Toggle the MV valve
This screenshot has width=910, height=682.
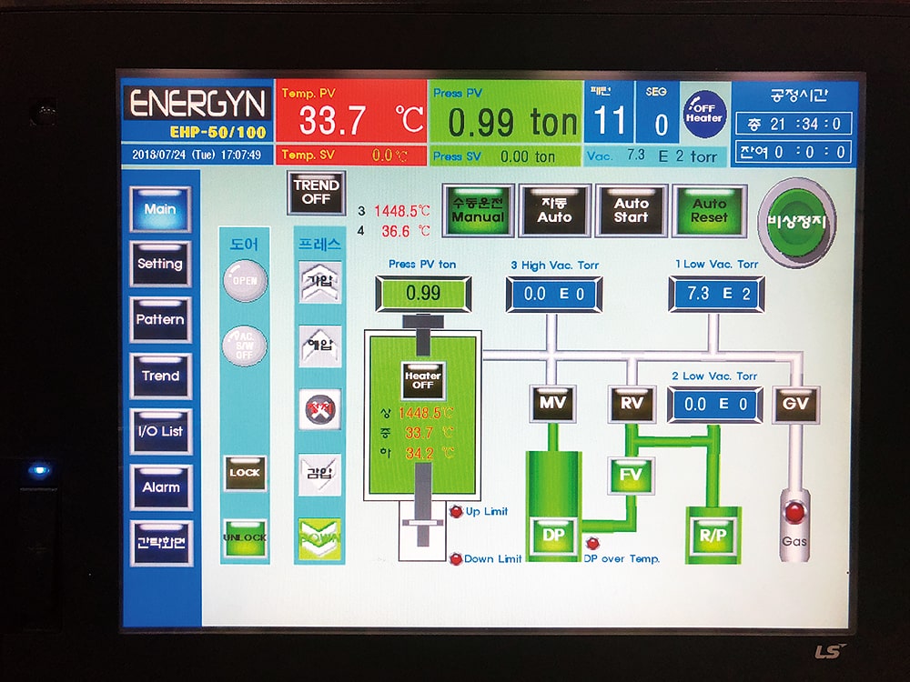pos(553,403)
